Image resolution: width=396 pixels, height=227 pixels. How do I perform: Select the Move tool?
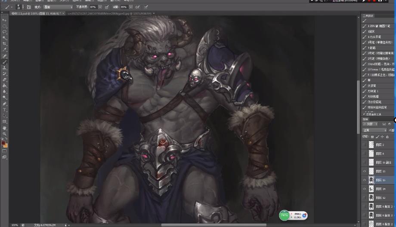click(x=4, y=20)
